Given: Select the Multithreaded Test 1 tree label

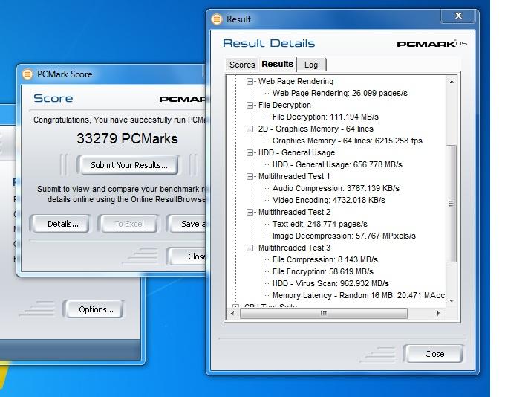Looking at the screenshot, I should pyautogui.click(x=294, y=176).
